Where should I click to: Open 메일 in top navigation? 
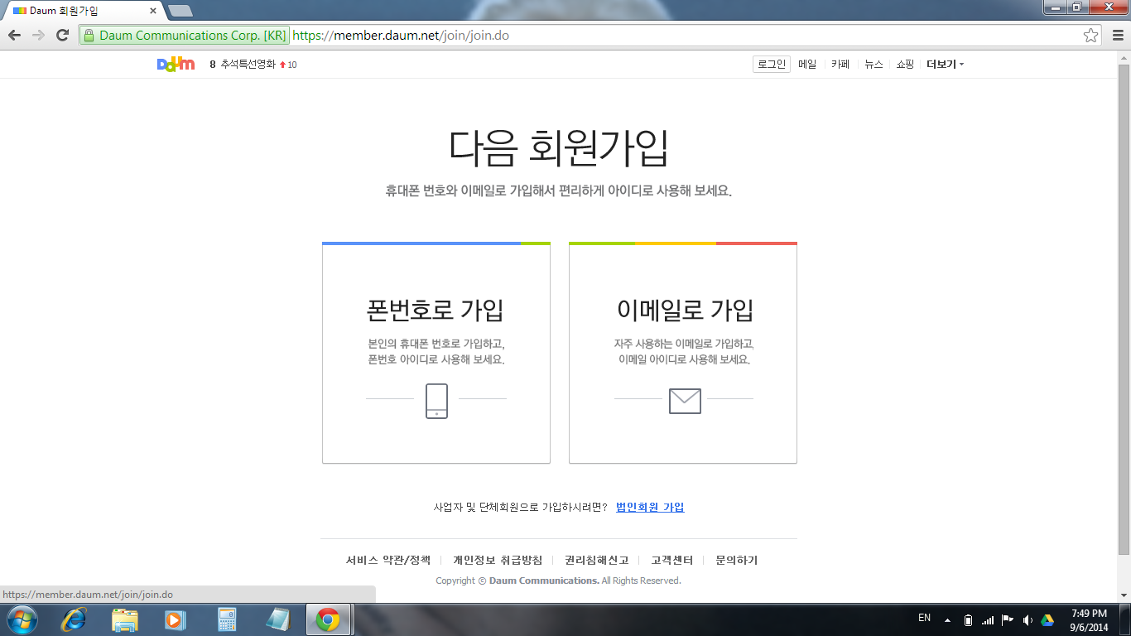(807, 64)
